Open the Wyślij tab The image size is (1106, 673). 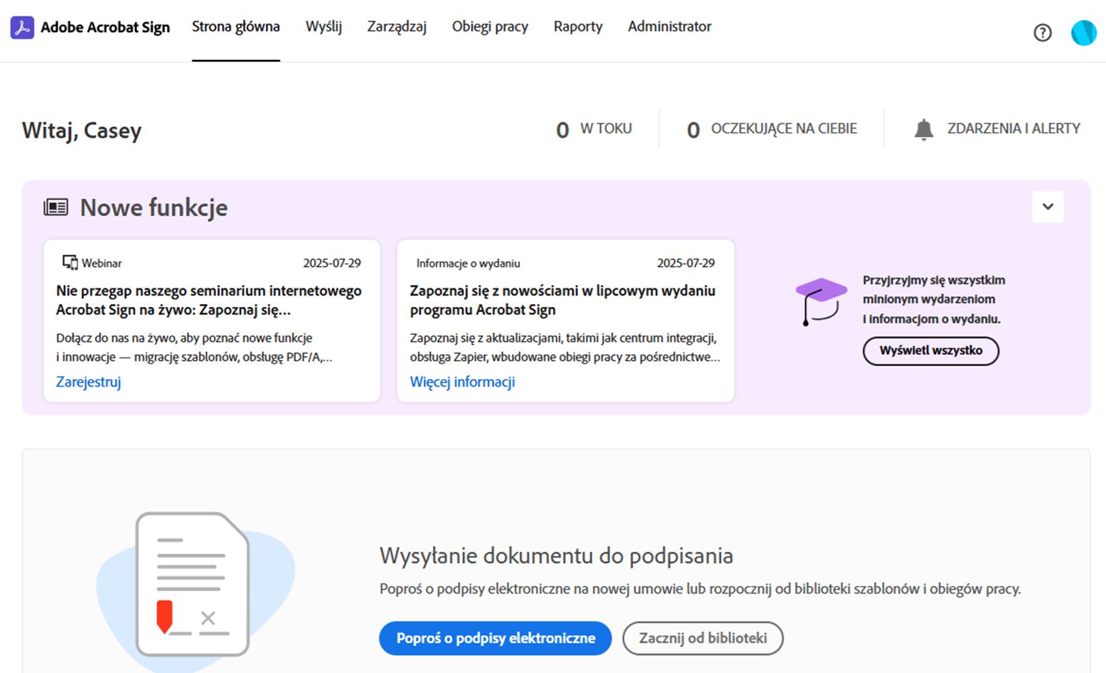(324, 26)
